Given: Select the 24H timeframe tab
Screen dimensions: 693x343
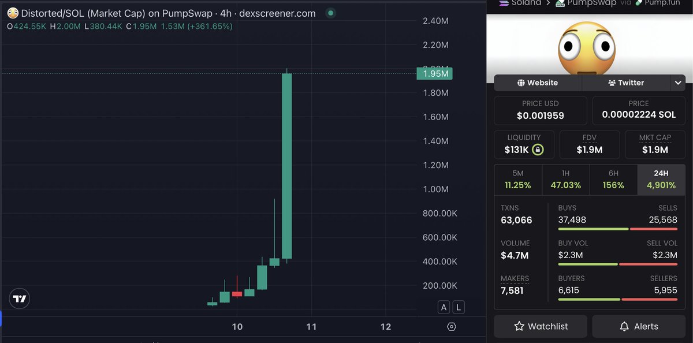Looking at the screenshot, I should [661, 180].
